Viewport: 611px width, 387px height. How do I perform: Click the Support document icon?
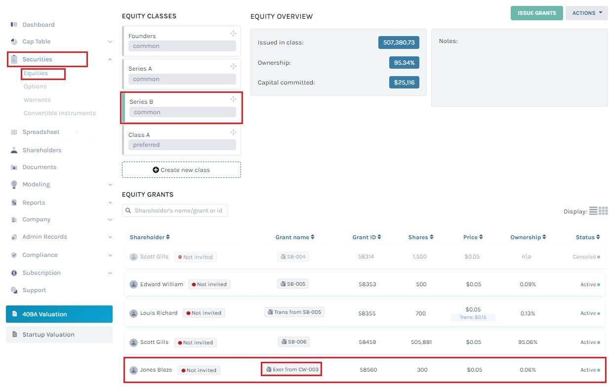[x=14, y=290]
